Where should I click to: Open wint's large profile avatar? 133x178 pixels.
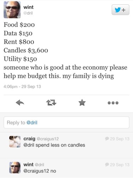pyautogui.click(x=12, y=10)
